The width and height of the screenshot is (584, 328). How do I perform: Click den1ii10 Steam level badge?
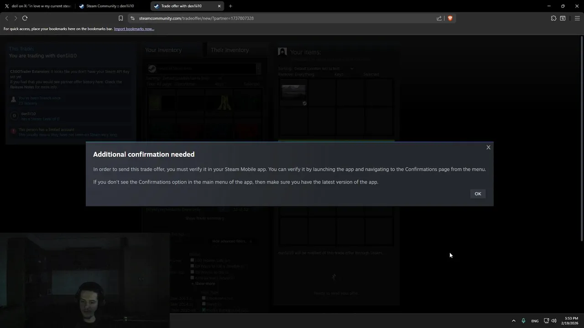(14, 116)
